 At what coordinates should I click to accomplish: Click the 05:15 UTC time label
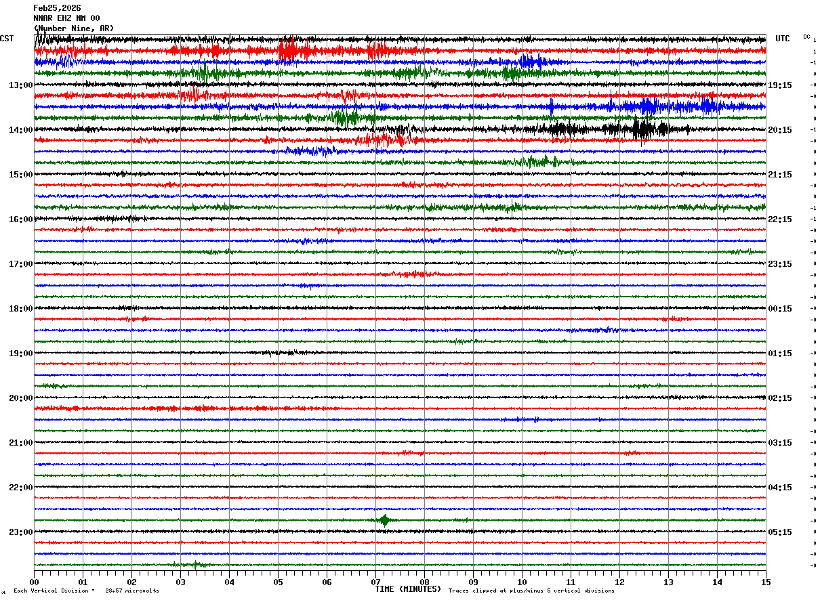tap(780, 532)
